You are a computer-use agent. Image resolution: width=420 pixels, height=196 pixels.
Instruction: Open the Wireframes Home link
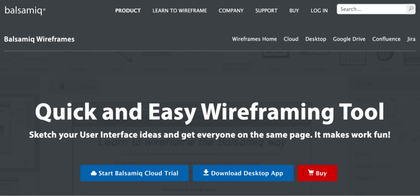coord(254,39)
